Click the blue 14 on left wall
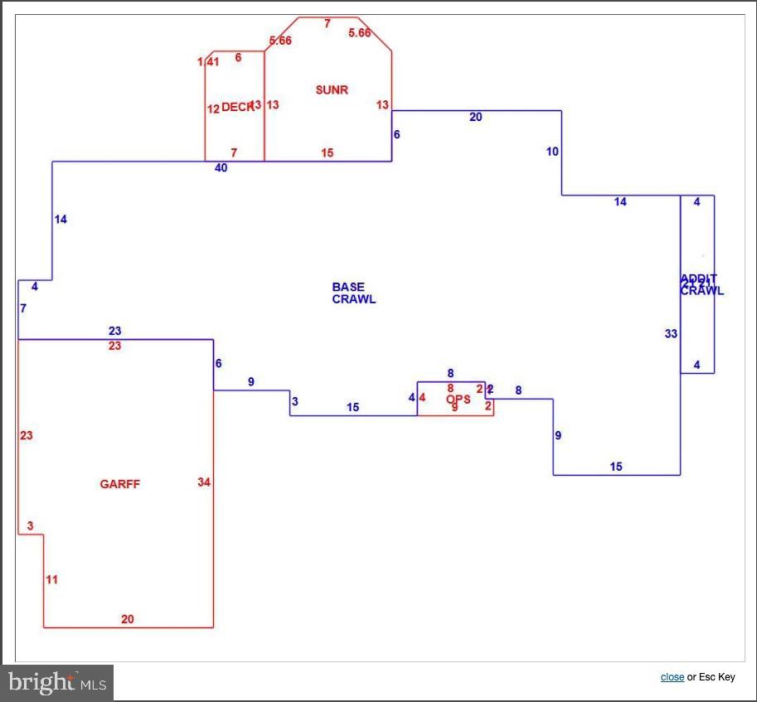This screenshot has height=702, width=757. tap(61, 220)
